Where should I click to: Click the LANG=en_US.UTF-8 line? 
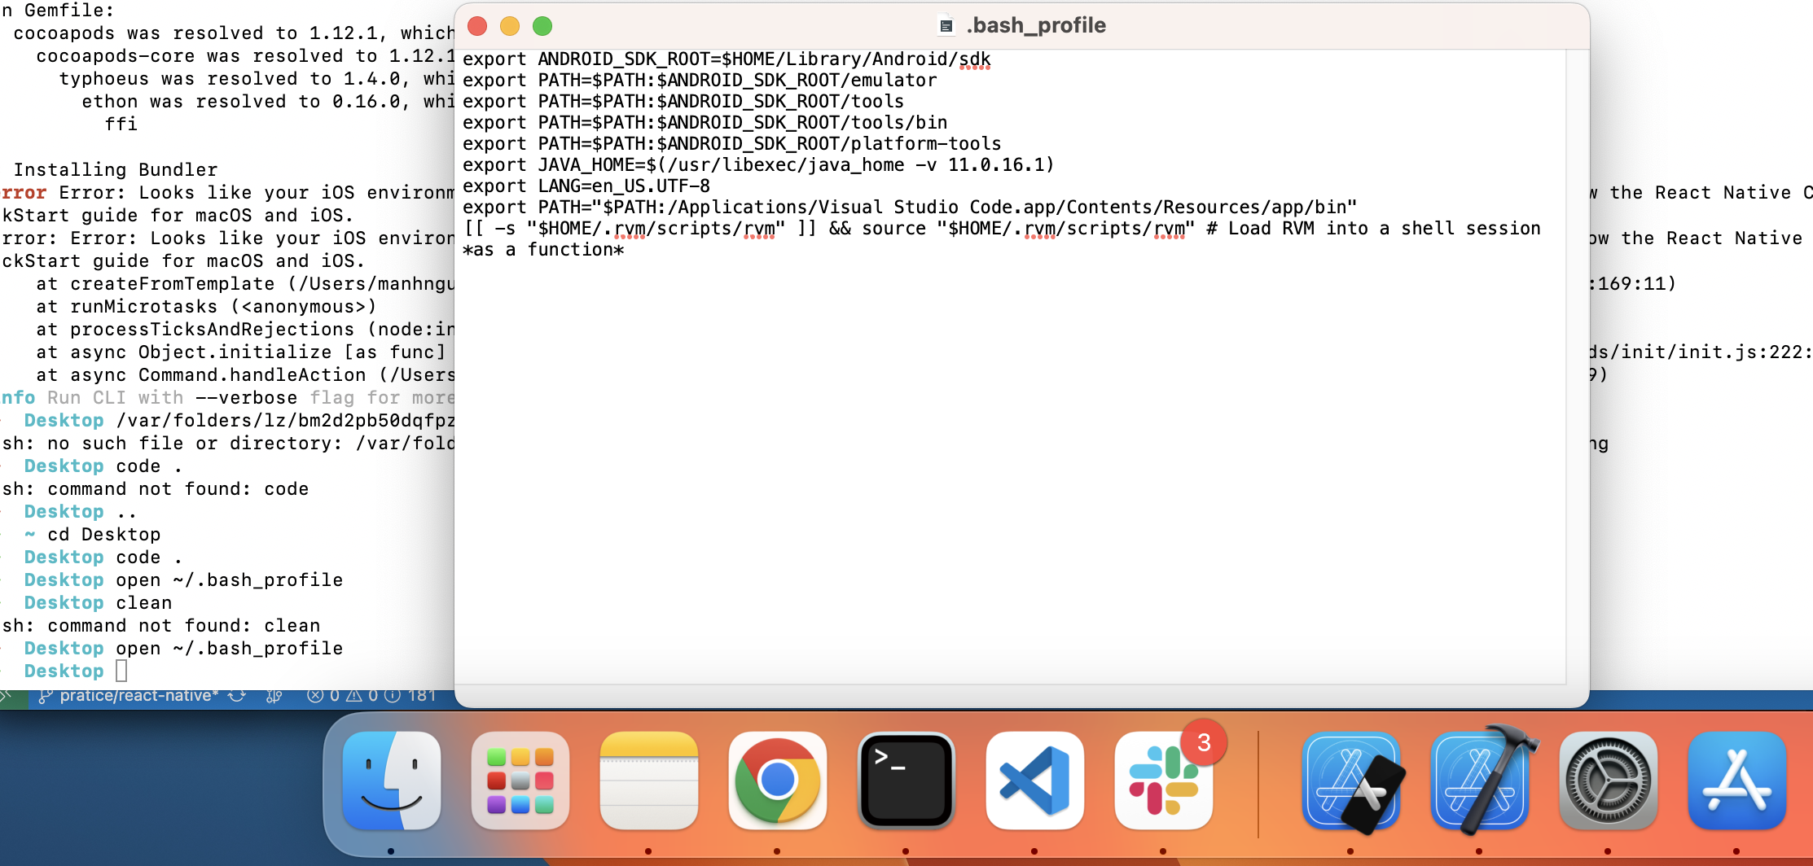coord(586,186)
